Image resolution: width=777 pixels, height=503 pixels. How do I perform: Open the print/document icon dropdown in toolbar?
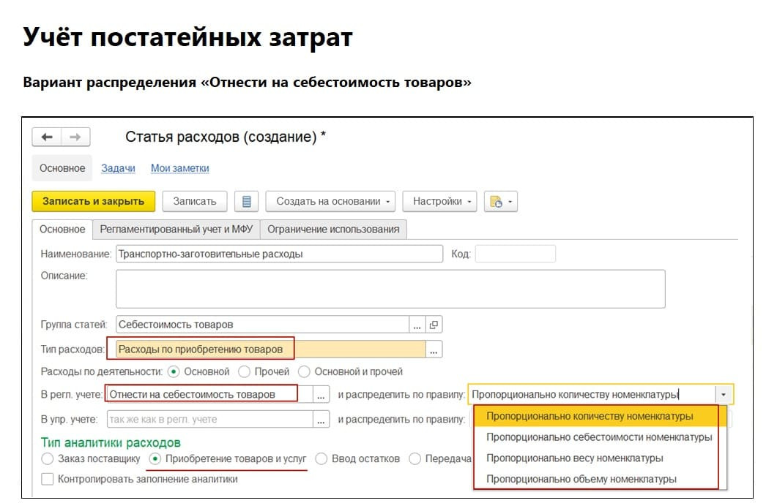pos(502,202)
